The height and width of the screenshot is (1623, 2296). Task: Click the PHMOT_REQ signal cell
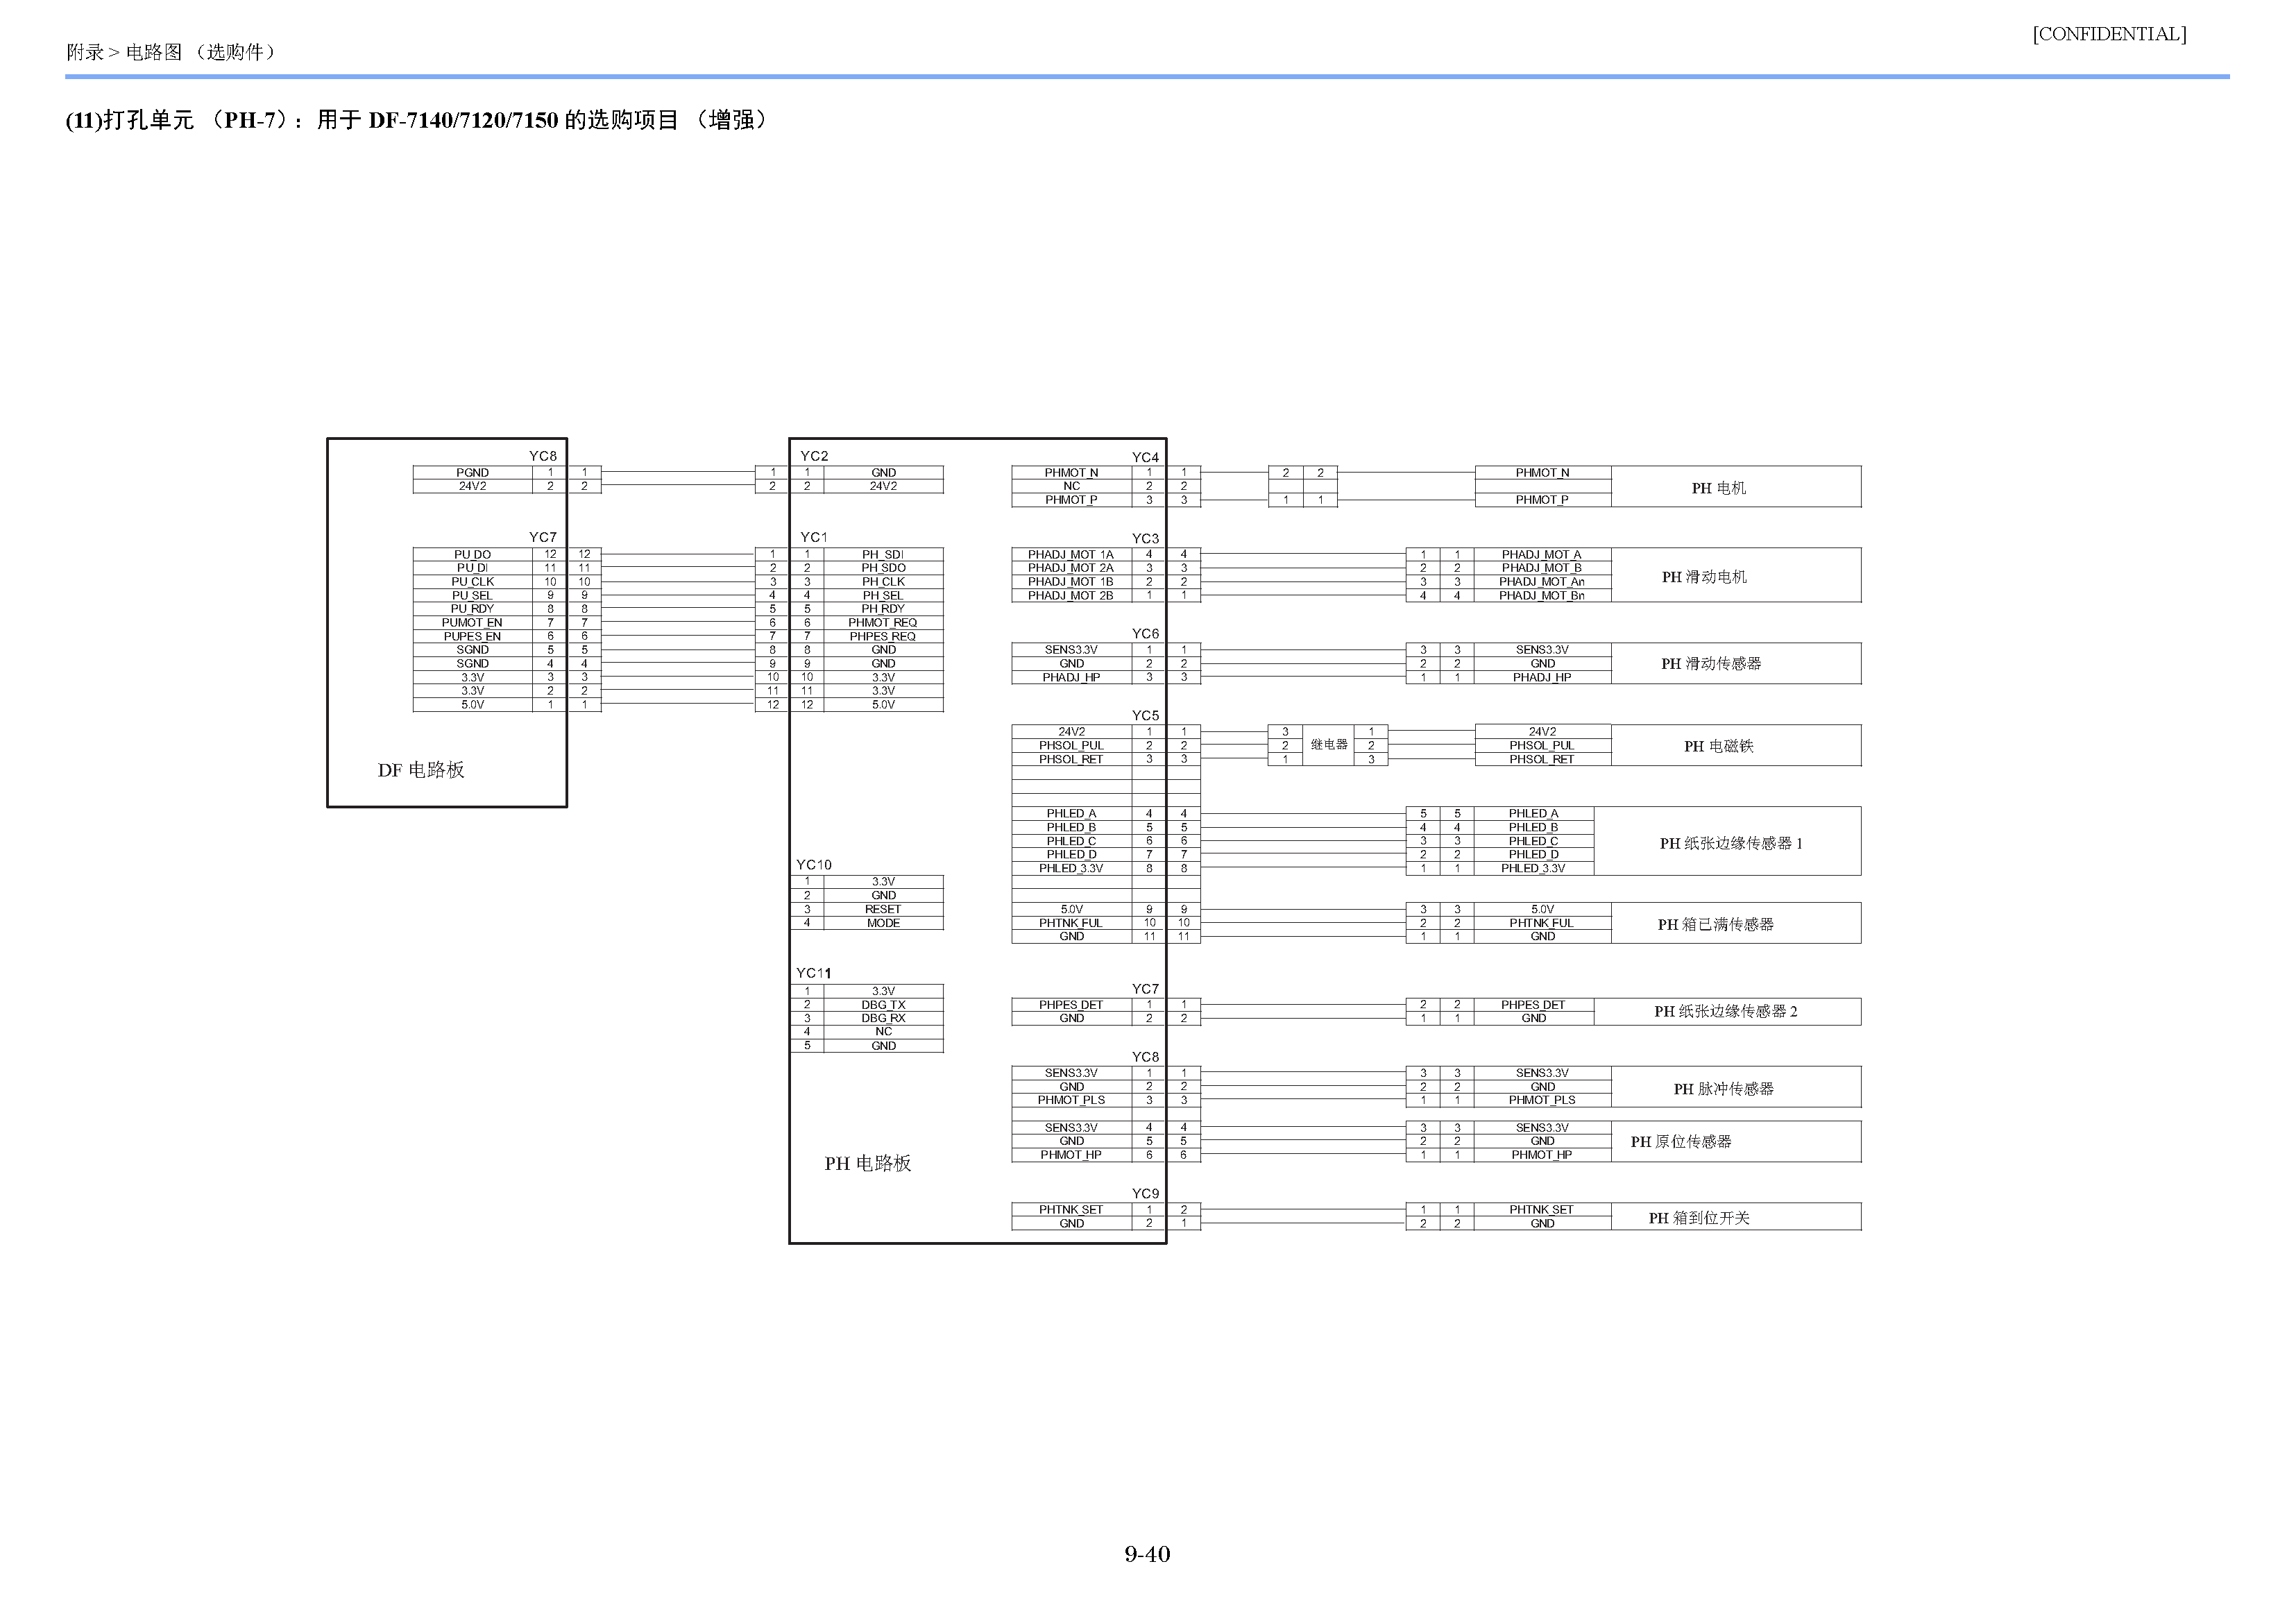[x=884, y=622]
